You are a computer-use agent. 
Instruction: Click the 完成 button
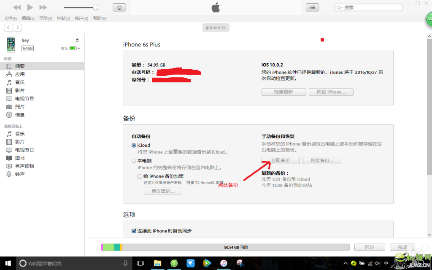[x=402, y=247]
